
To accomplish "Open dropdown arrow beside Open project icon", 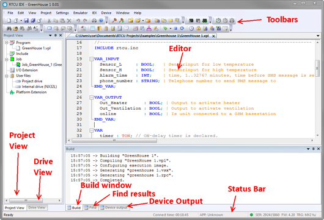I will coord(143,21).
